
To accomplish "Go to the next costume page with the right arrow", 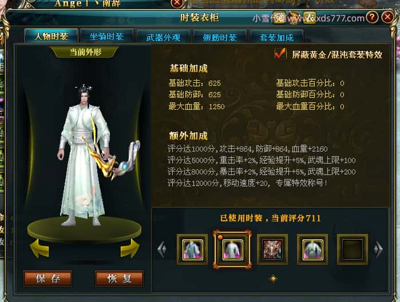I will tap(378, 249).
